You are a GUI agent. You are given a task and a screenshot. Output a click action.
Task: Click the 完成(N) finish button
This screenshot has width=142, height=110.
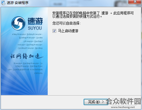click(96, 102)
